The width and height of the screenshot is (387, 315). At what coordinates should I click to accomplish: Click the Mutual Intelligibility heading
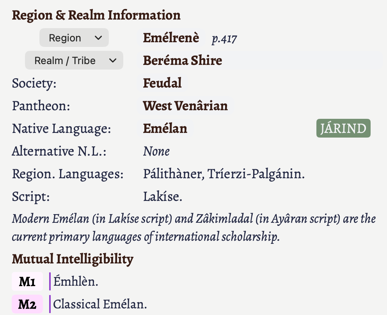point(73,259)
